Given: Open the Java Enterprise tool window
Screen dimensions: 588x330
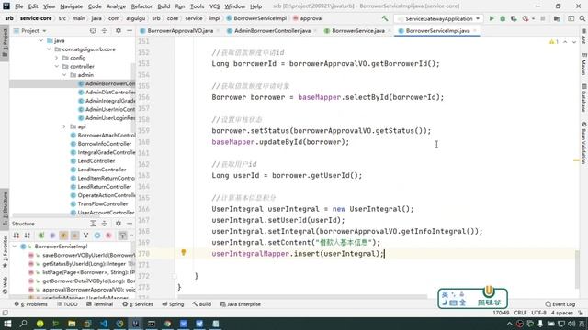Looking at the screenshot, I should click(241, 304).
